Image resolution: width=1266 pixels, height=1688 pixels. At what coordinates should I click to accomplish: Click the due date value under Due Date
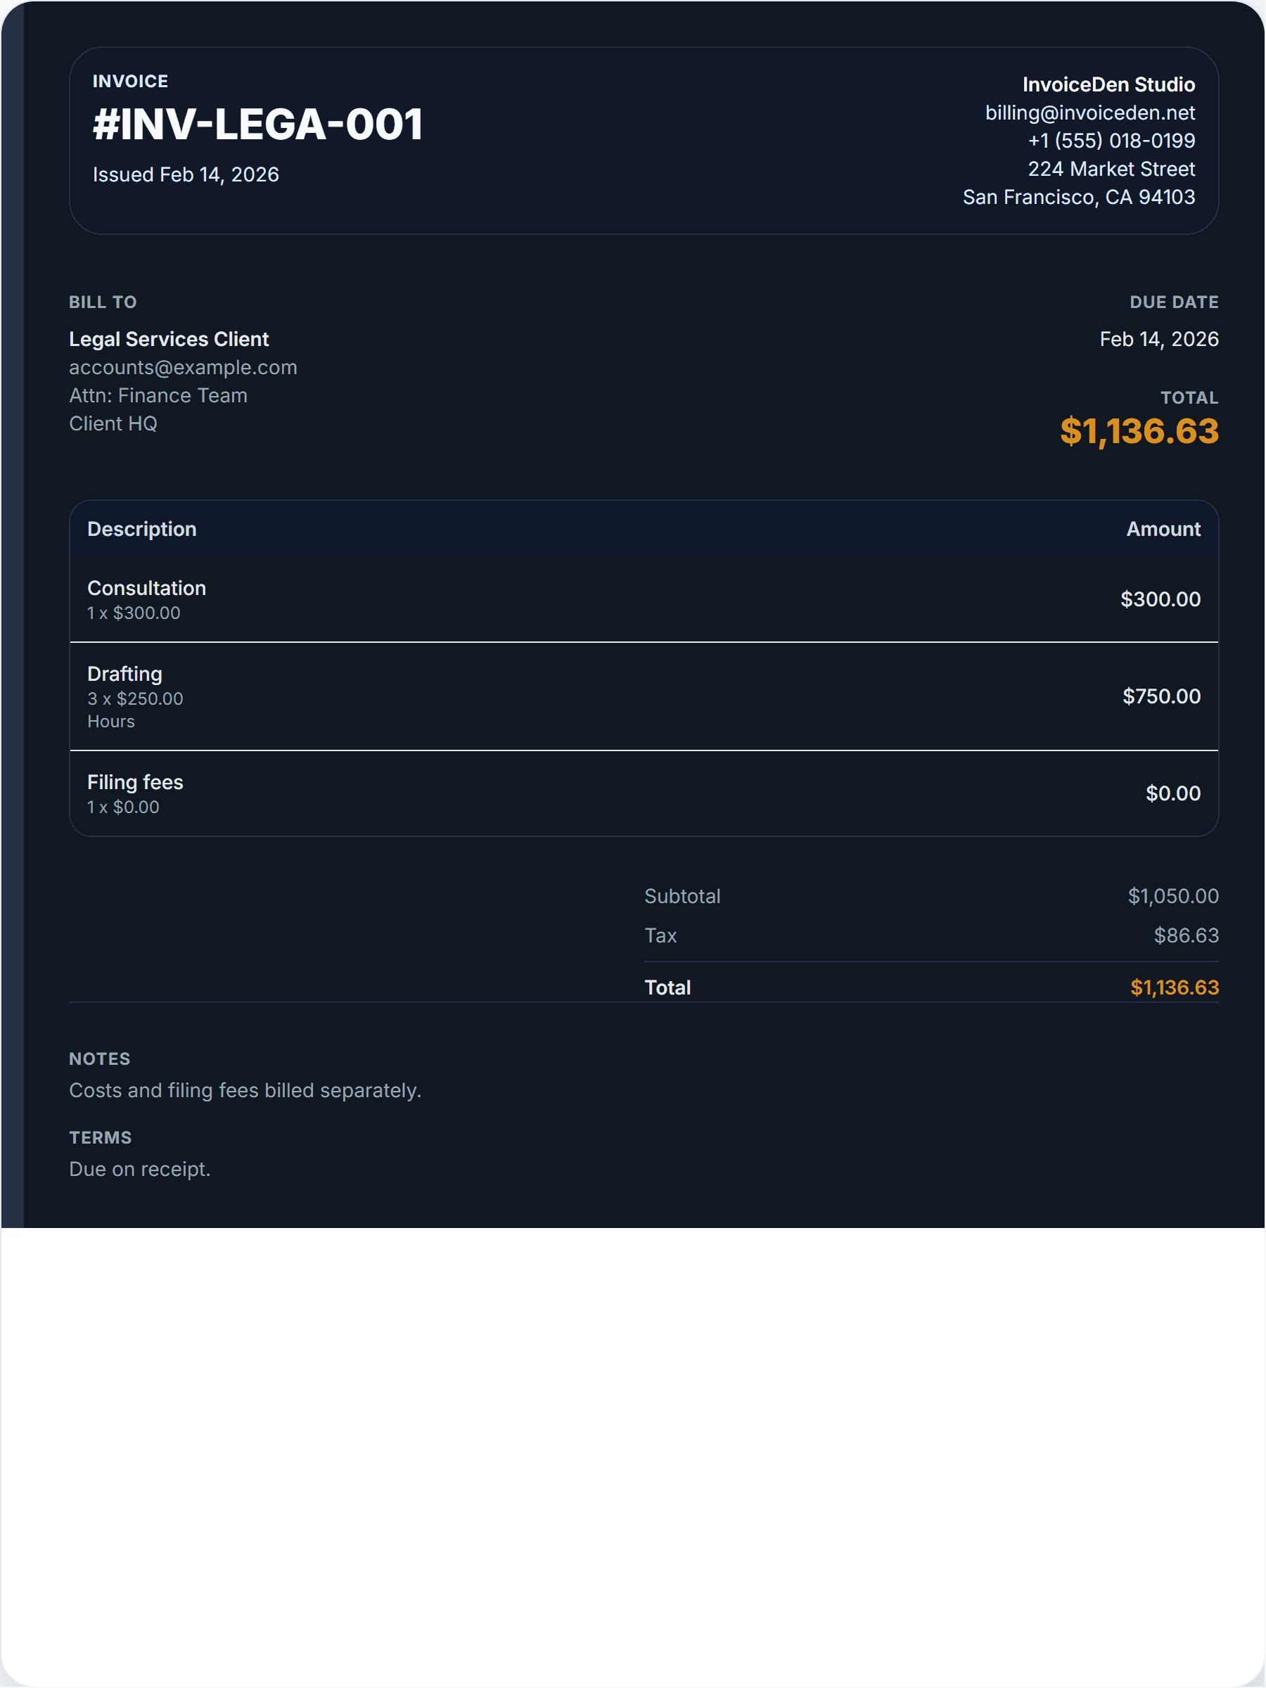tap(1158, 339)
